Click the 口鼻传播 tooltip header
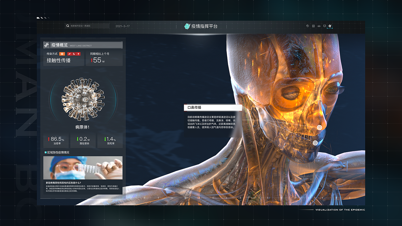Screen dimensions: 402x226 (213, 108)
